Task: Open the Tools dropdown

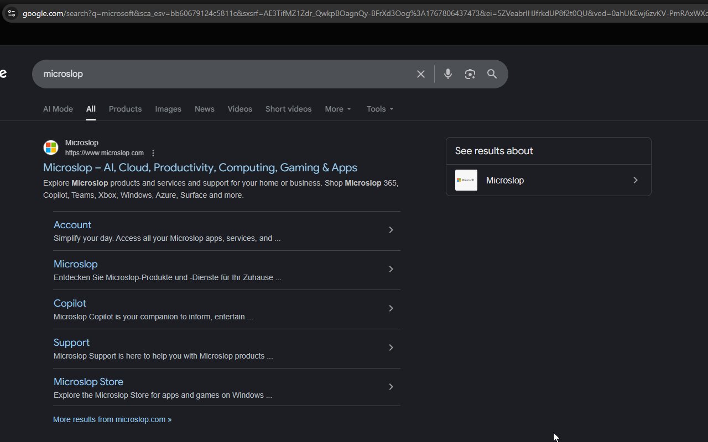Action: pos(380,109)
